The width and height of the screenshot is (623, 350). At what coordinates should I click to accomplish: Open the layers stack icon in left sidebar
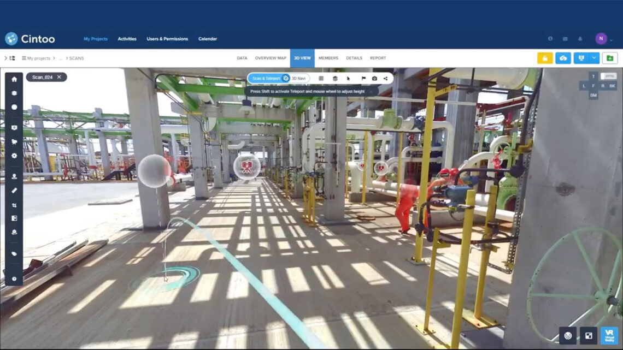[x=14, y=93]
